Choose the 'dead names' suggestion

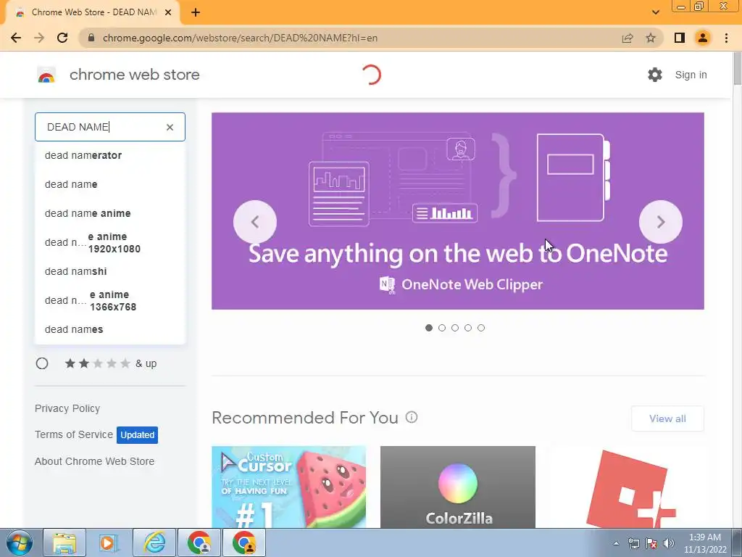coord(110,329)
